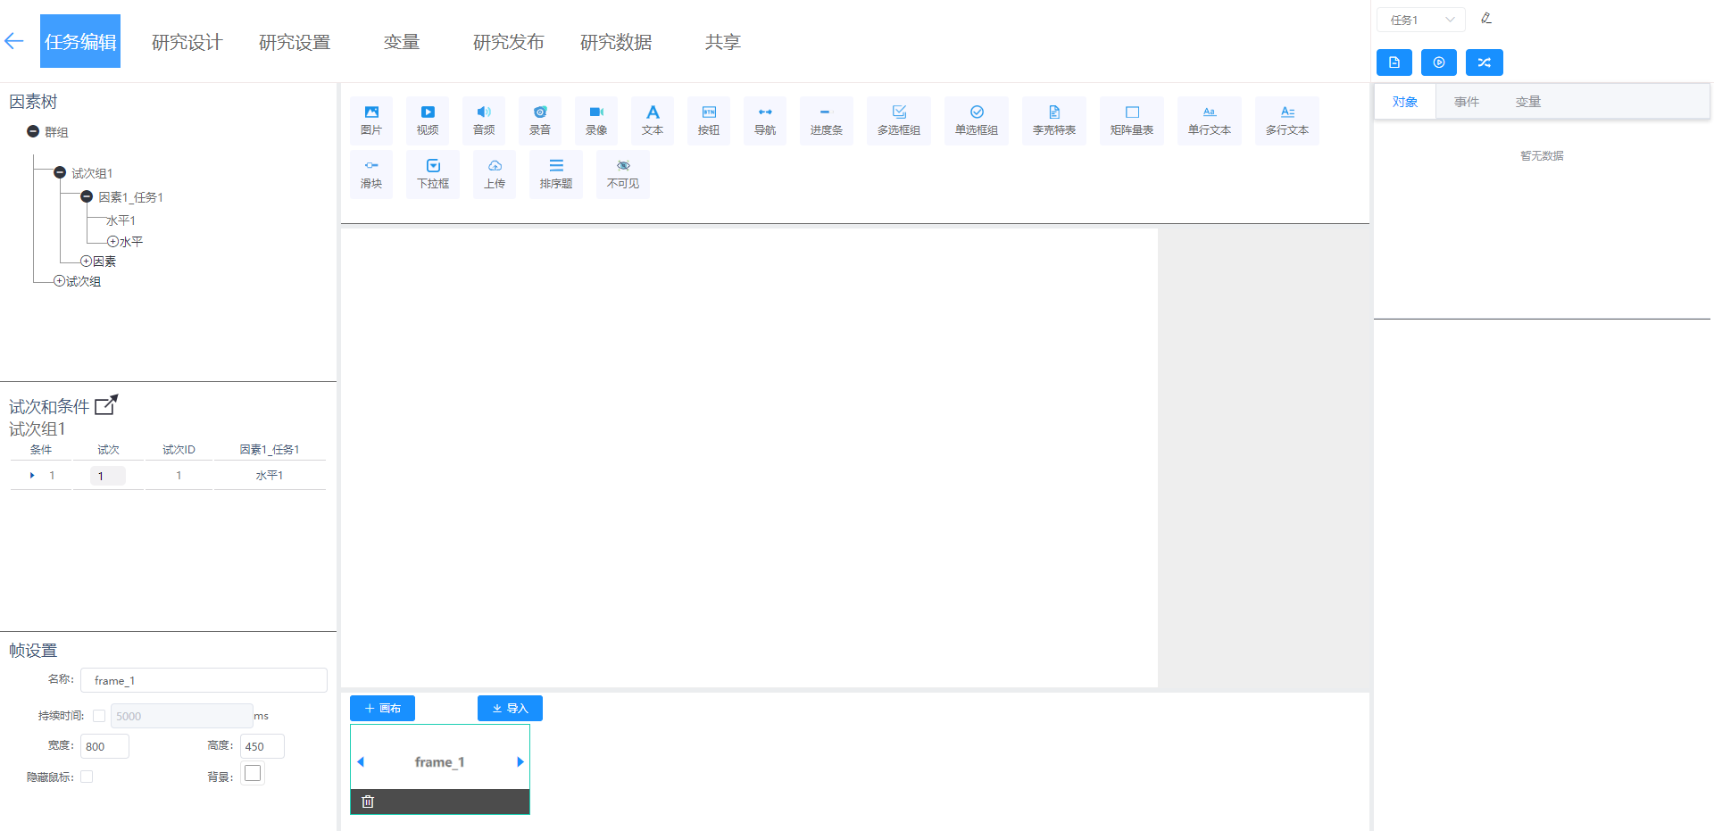Screen dimensions: 1714x831
Task: Collapse the 试次组1 tree node
Action: pyautogui.click(x=60, y=172)
